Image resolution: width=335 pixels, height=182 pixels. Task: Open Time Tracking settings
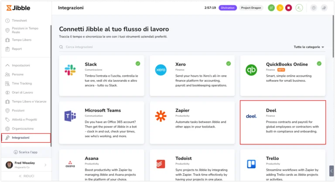pos(21,84)
